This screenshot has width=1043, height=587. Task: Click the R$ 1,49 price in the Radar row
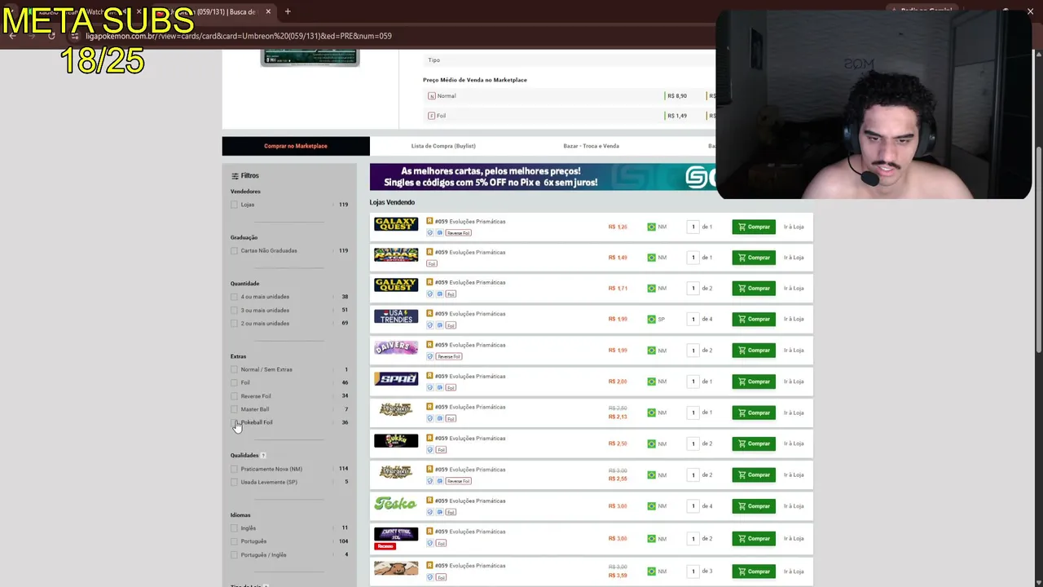[618, 258]
